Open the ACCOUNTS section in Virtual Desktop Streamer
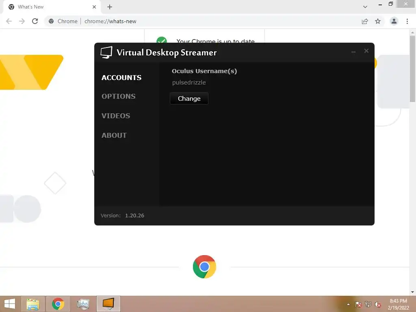The image size is (416, 312). tap(121, 78)
